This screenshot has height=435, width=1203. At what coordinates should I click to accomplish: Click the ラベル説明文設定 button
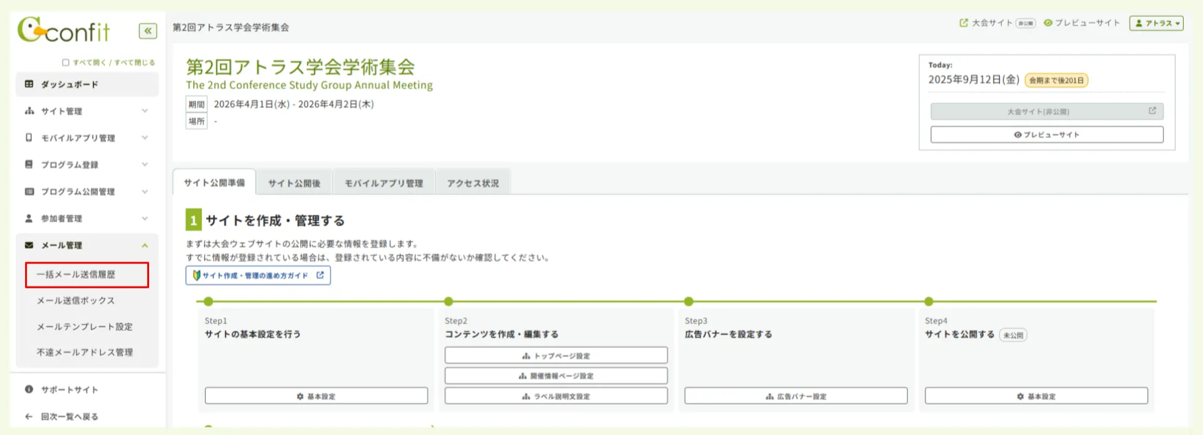[x=556, y=396]
